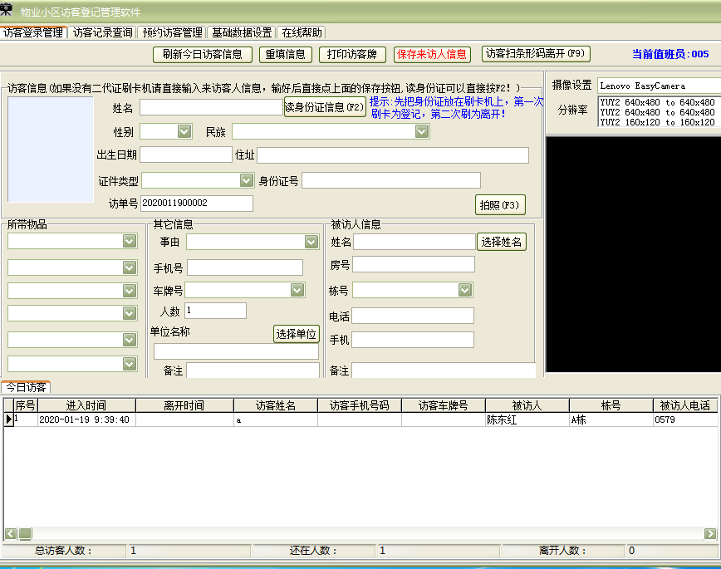Screen dimensions: 721x569
Task: Click the row pointer arrow of record 1
Action: coord(9,419)
